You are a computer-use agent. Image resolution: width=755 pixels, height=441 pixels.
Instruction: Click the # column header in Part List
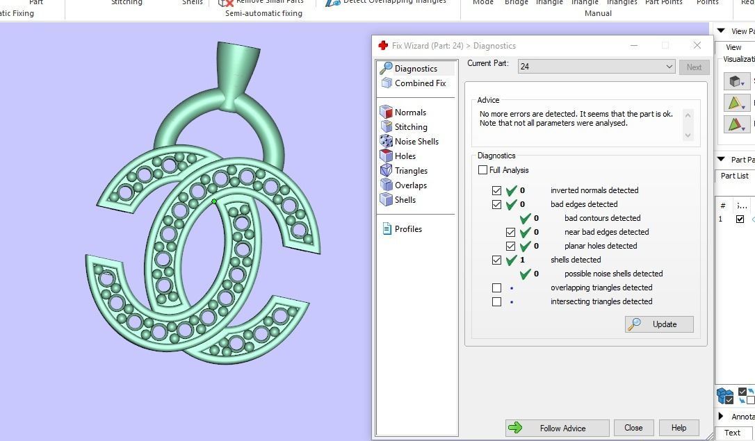[x=723, y=206]
